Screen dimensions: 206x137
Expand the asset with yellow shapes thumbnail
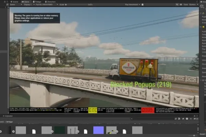(117, 132)
